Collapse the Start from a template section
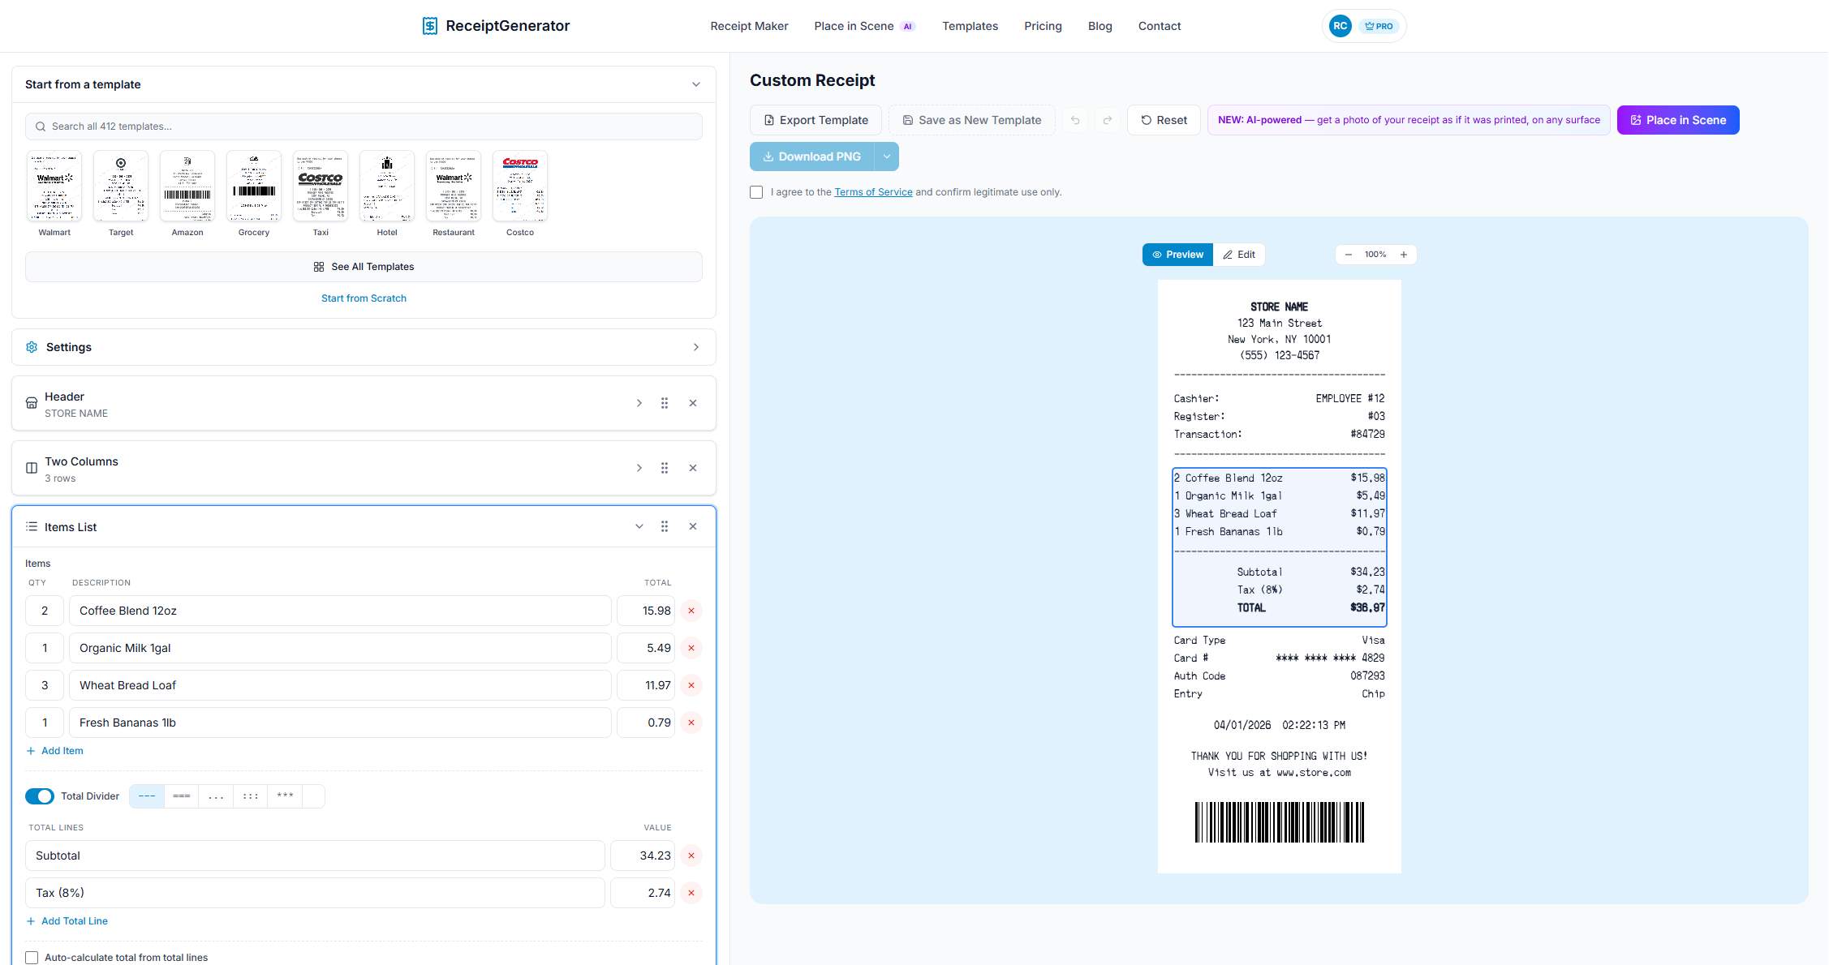The width and height of the screenshot is (1829, 965). pos(695,84)
